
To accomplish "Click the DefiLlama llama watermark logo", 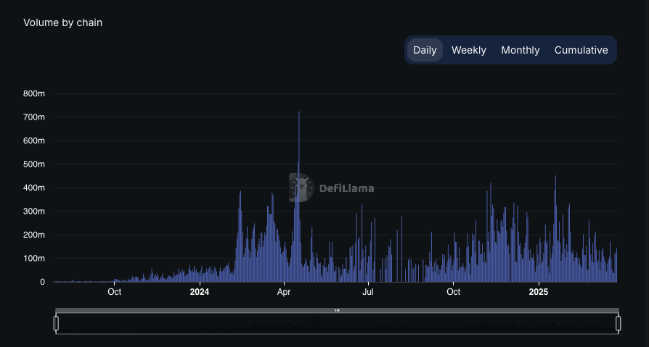I will coord(301,188).
